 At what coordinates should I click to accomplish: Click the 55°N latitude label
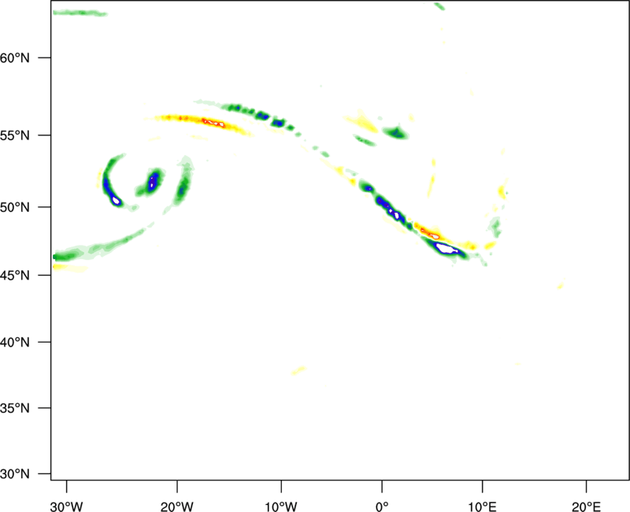click(x=15, y=135)
